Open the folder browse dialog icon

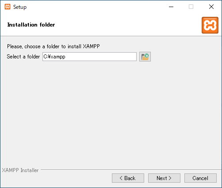(145, 57)
